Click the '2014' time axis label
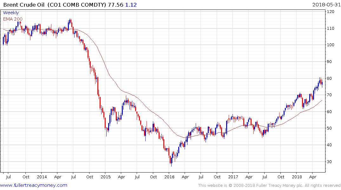This screenshot has width=341, height=190. coord(42,177)
